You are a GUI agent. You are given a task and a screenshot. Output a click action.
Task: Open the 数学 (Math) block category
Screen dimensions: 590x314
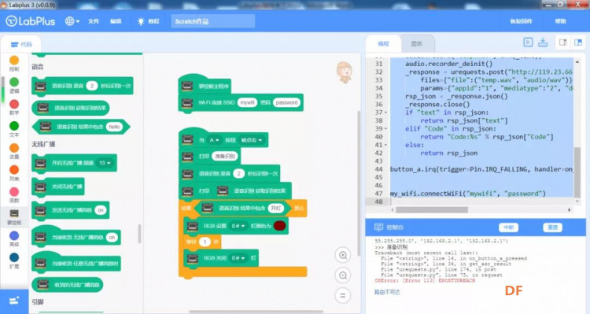click(x=14, y=107)
